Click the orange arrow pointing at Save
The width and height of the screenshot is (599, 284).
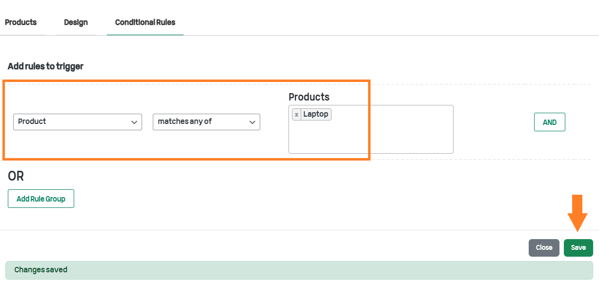coord(578,213)
